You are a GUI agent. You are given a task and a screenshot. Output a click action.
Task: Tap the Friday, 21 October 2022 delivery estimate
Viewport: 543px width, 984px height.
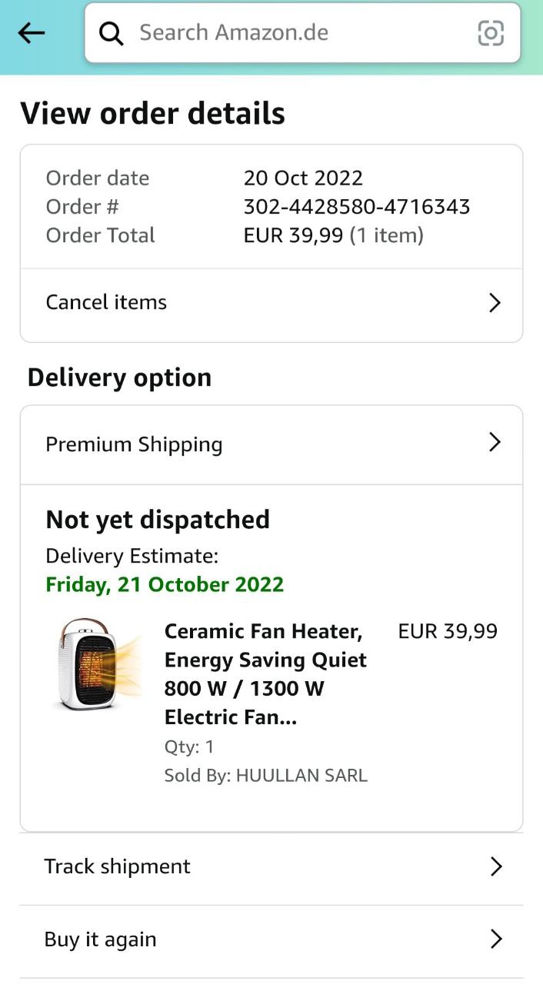click(x=165, y=584)
